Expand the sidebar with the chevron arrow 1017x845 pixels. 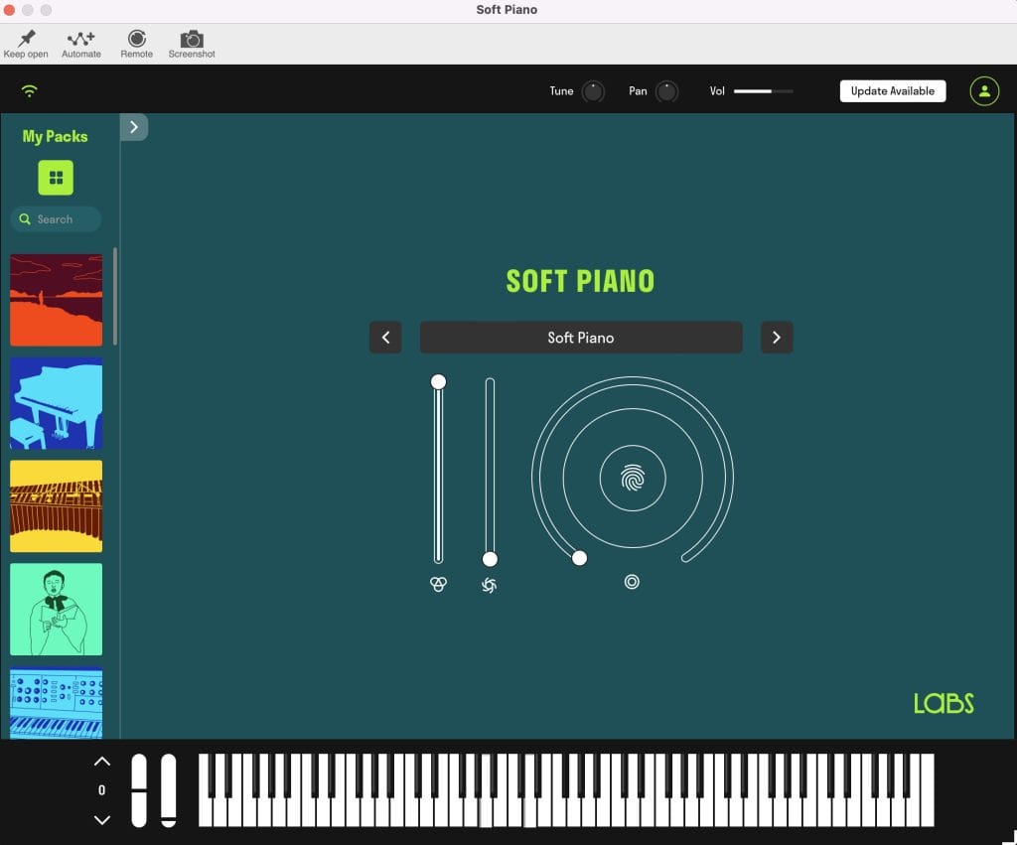[x=134, y=127]
